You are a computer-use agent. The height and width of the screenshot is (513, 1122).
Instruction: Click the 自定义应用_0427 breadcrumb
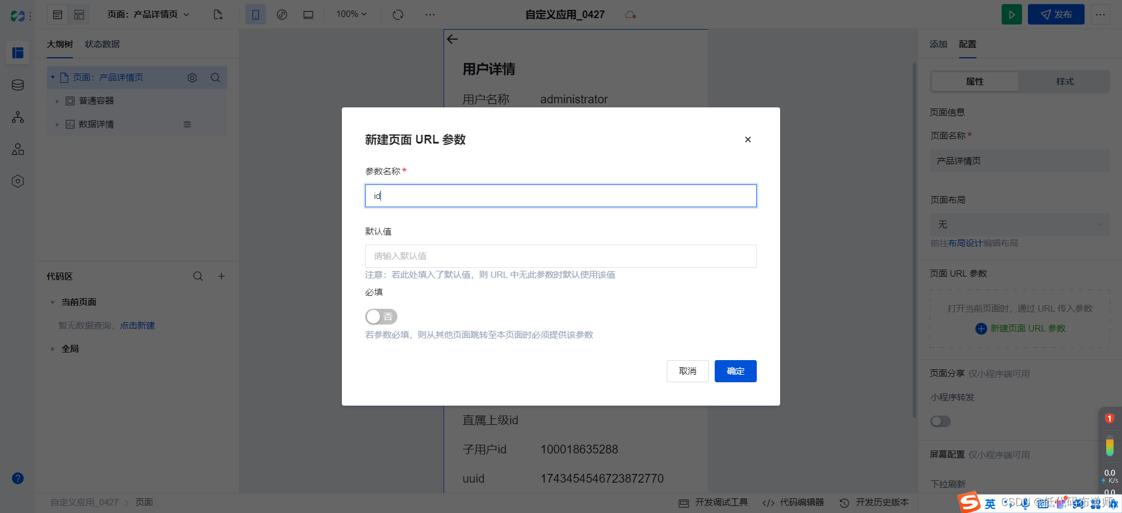pyautogui.click(x=84, y=502)
